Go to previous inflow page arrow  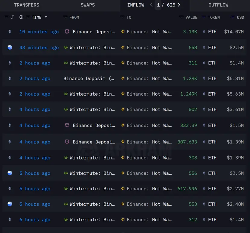point(151,5)
